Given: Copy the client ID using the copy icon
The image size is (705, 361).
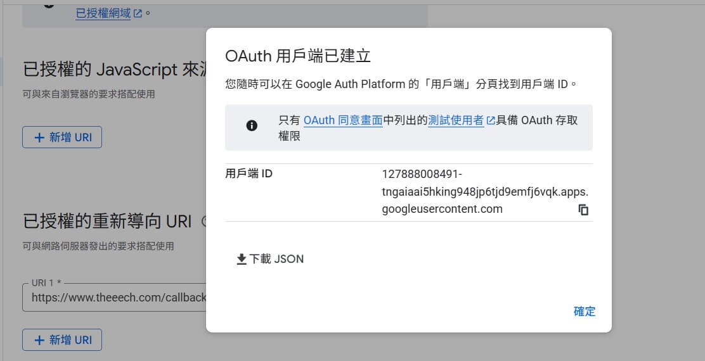Looking at the screenshot, I should click(583, 210).
